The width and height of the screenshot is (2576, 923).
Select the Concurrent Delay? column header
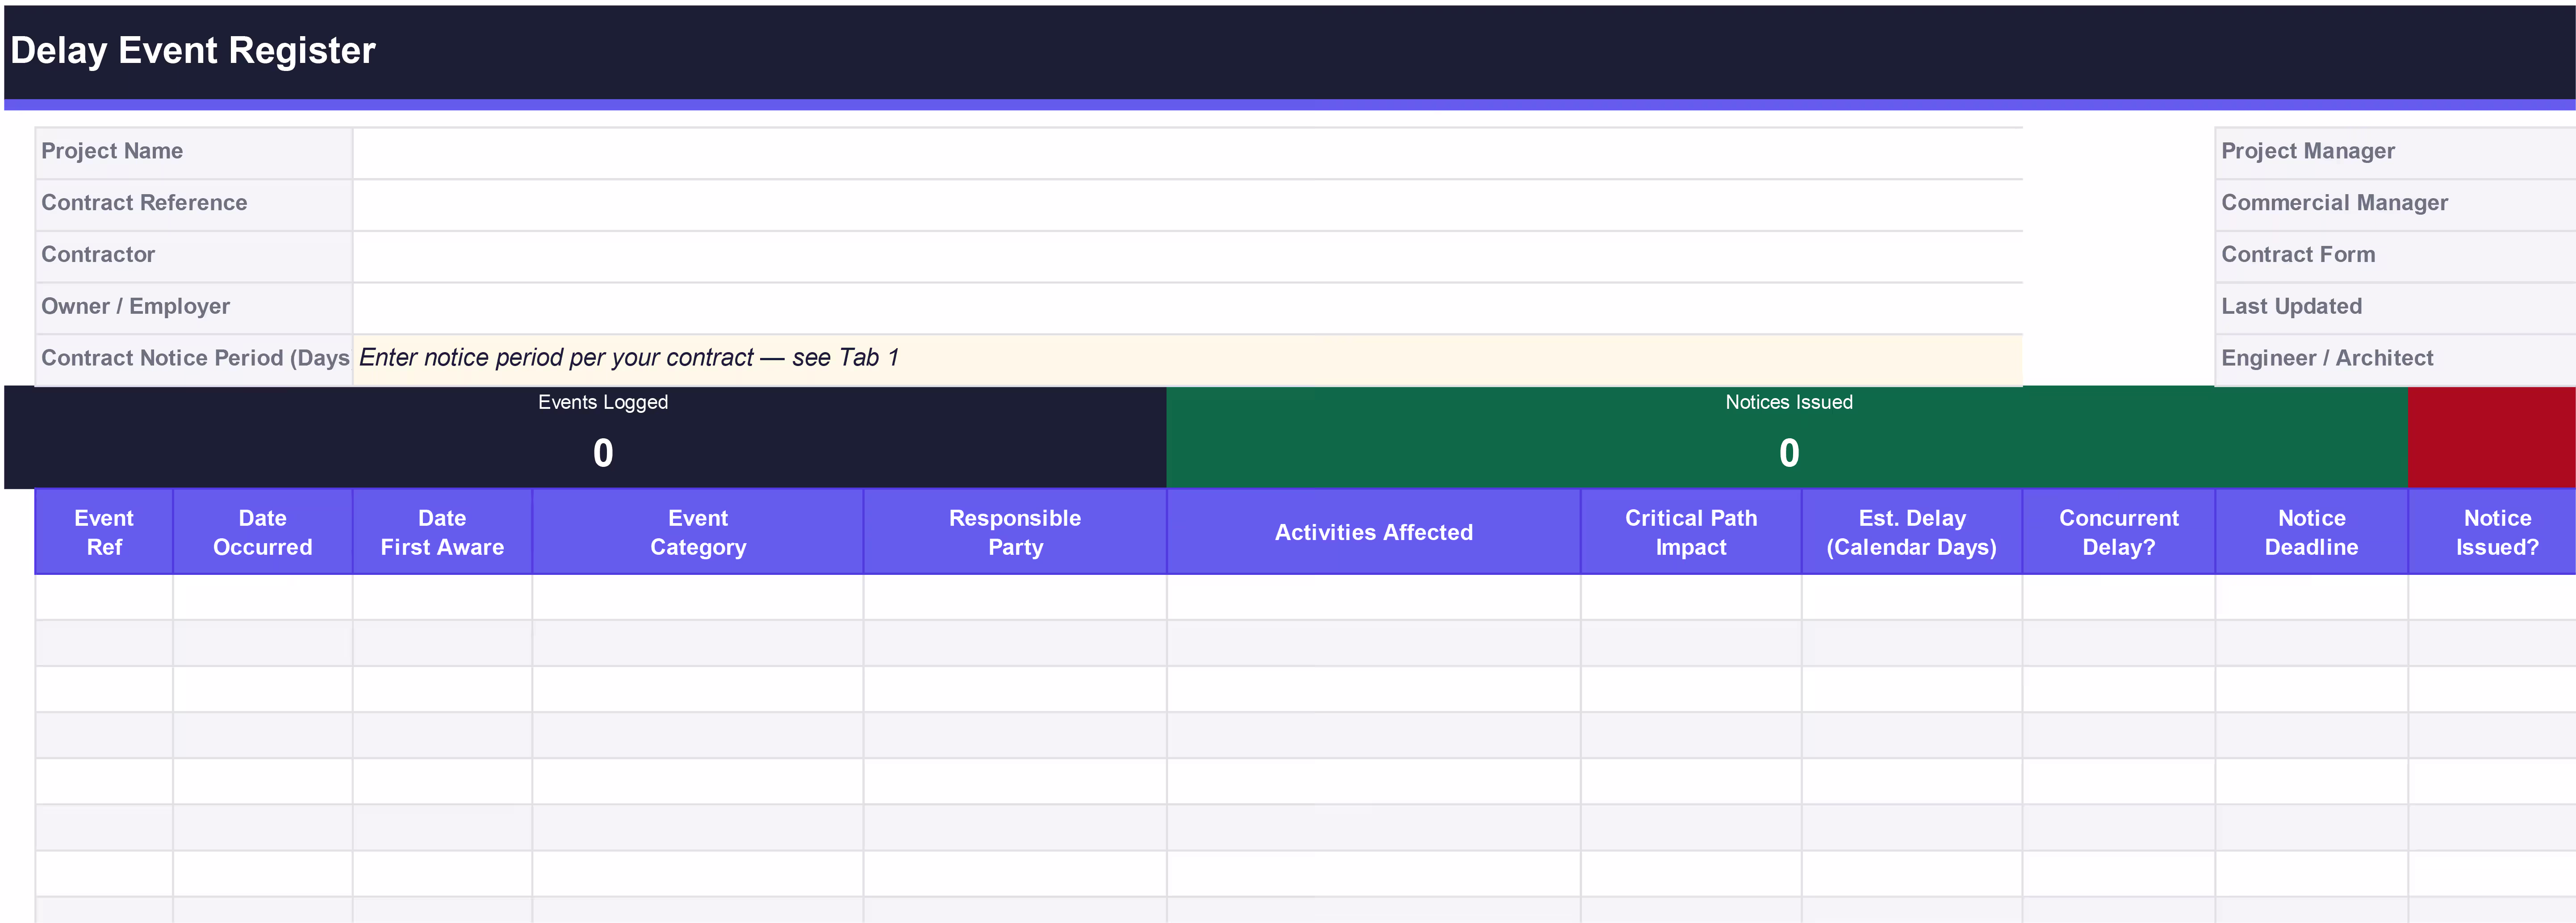pyautogui.click(x=2119, y=532)
